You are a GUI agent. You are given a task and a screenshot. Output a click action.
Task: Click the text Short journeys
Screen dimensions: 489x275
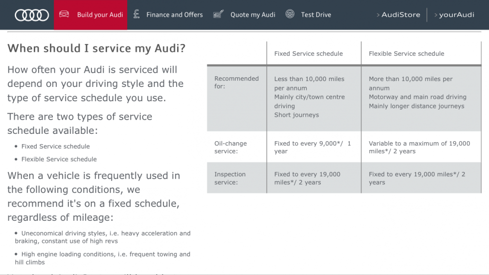click(x=297, y=115)
